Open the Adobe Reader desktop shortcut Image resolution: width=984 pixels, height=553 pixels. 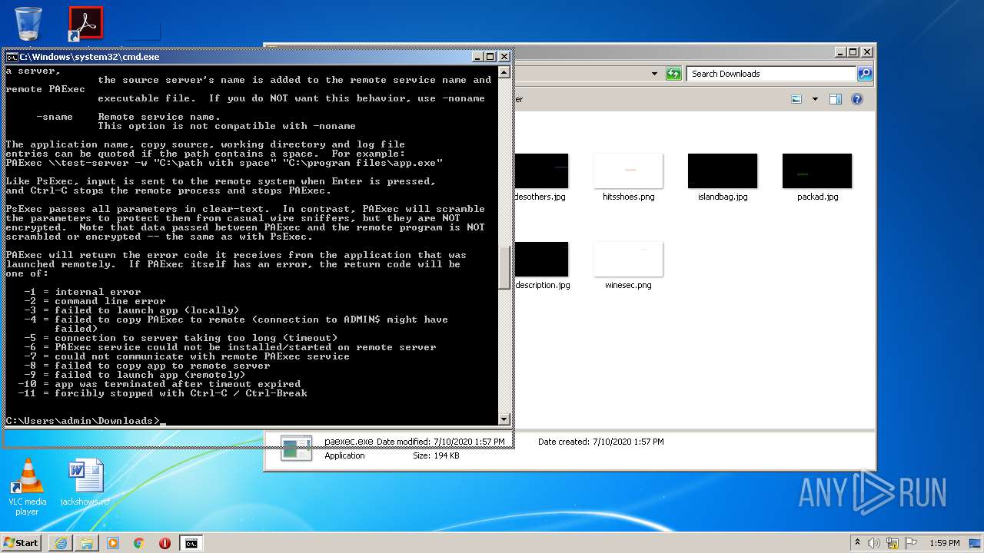(85, 23)
